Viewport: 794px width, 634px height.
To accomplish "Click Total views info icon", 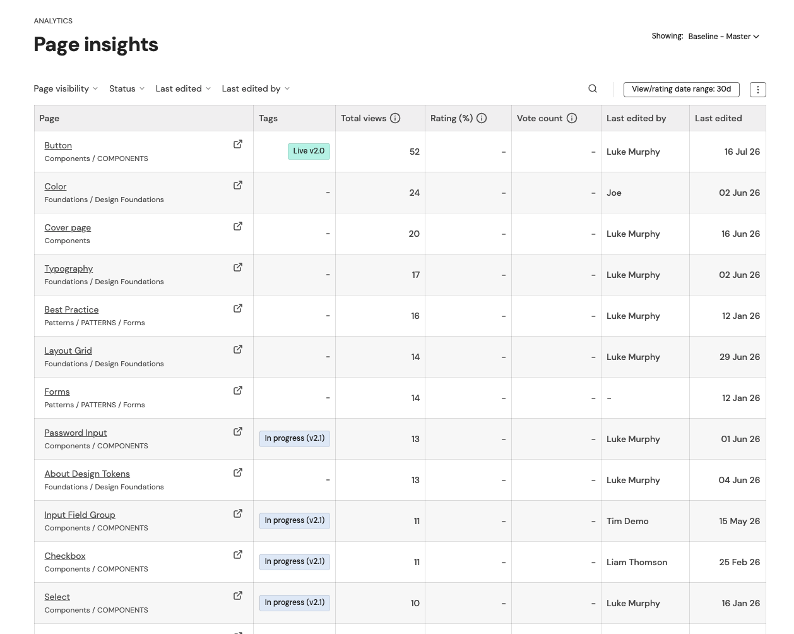I will coord(395,118).
